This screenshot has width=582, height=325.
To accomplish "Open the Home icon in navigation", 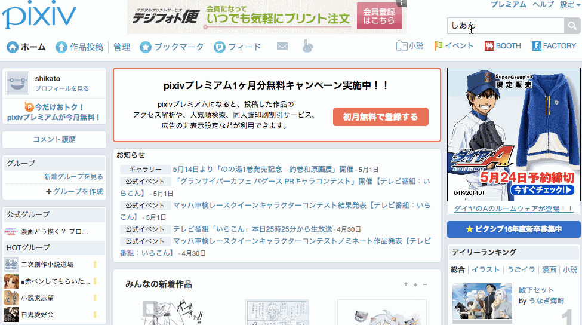I will coord(13,47).
